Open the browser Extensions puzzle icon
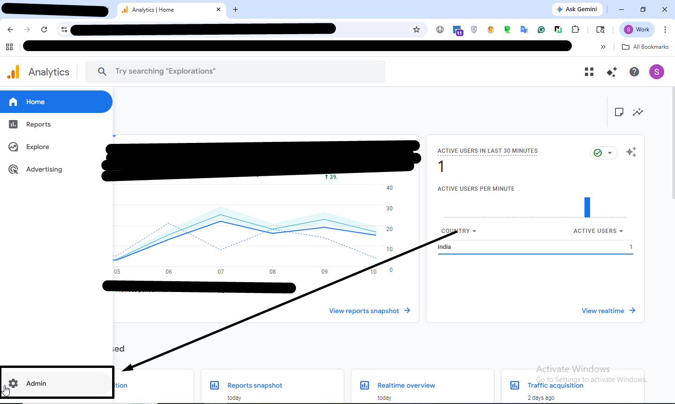 click(x=575, y=30)
